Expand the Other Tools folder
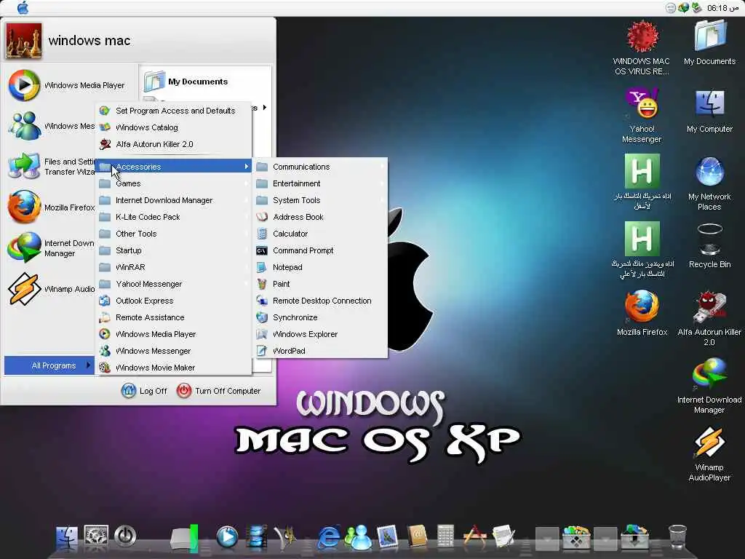Image resolution: width=745 pixels, height=559 pixels. click(174, 234)
